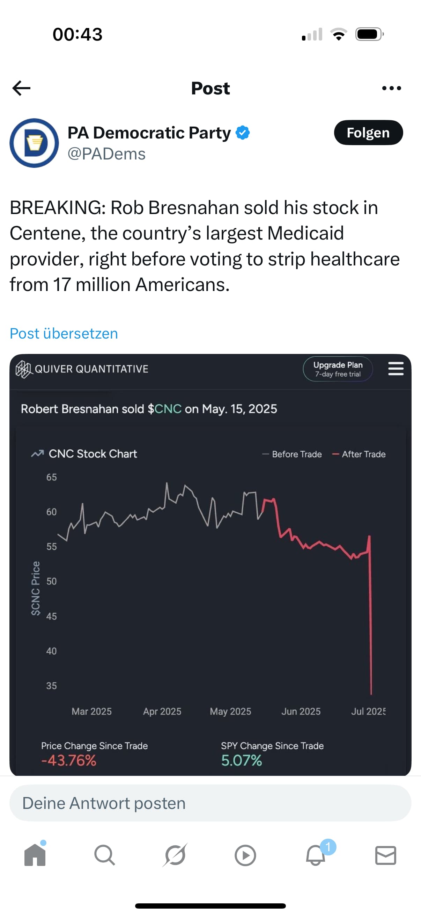The height and width of the screenshot is (917, 421).
Task: Tap the back arrow icon
Action: 21,88
